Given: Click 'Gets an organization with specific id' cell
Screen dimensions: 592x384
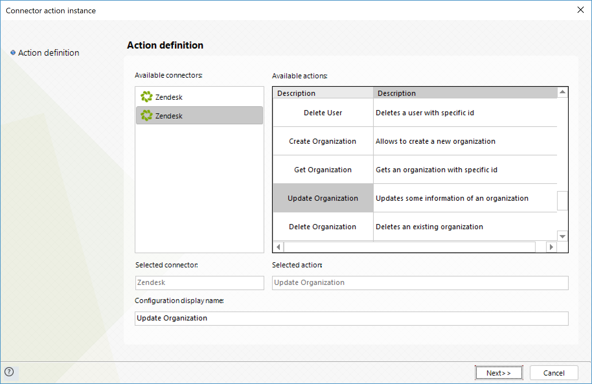Looking at the screenshot, I should [465, 170].
